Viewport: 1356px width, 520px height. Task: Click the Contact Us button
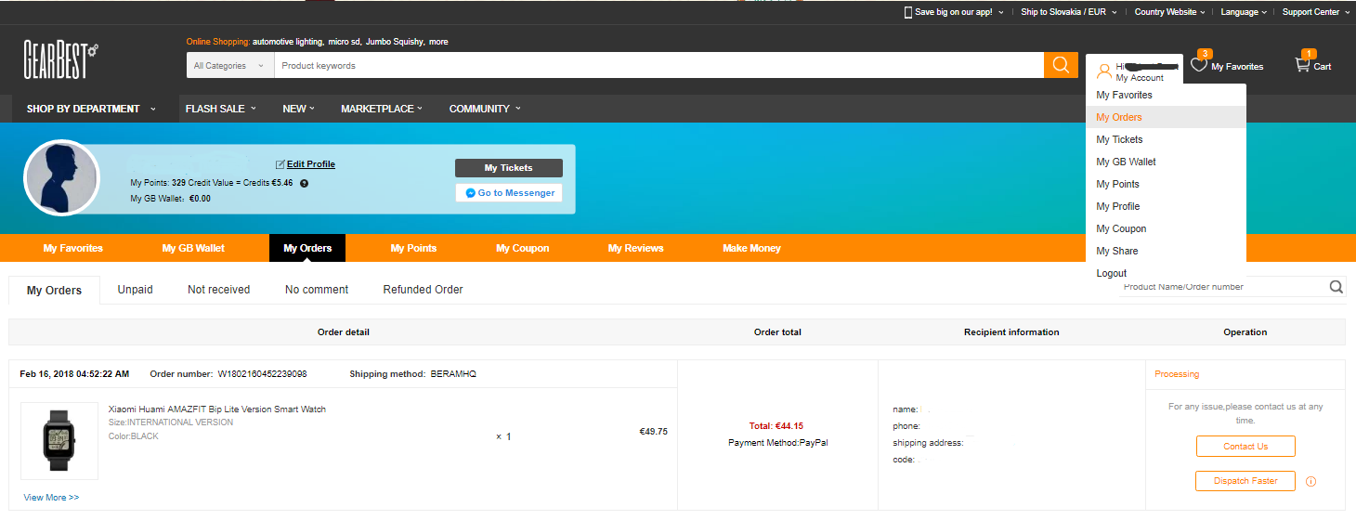coord(1245,447)
